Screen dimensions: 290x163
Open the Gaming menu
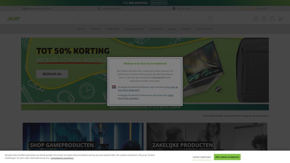(x=172, y=29)
